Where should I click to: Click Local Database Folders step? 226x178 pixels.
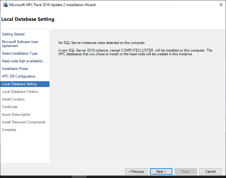coord(20,92)
